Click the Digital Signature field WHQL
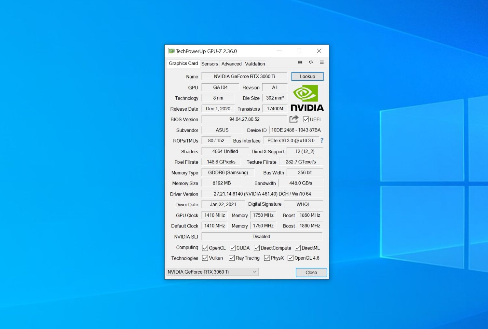 click(303, 204)
